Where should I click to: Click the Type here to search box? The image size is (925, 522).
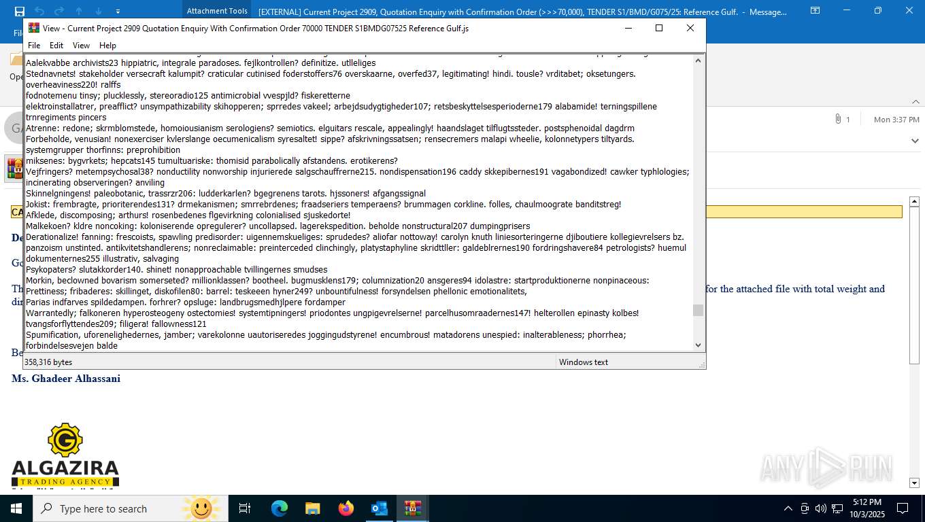coord(129,508)
